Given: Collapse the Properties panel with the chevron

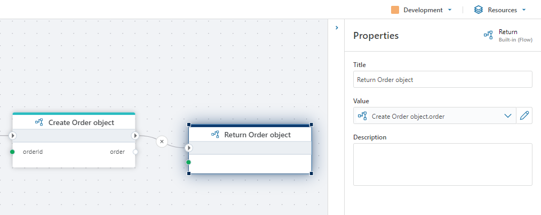Looking at the screenshot, I should click(337, 27).
